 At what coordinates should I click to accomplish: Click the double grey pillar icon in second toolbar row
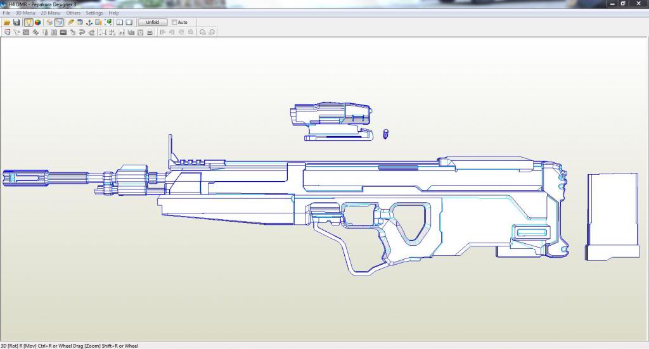click(x=54, y=32)
